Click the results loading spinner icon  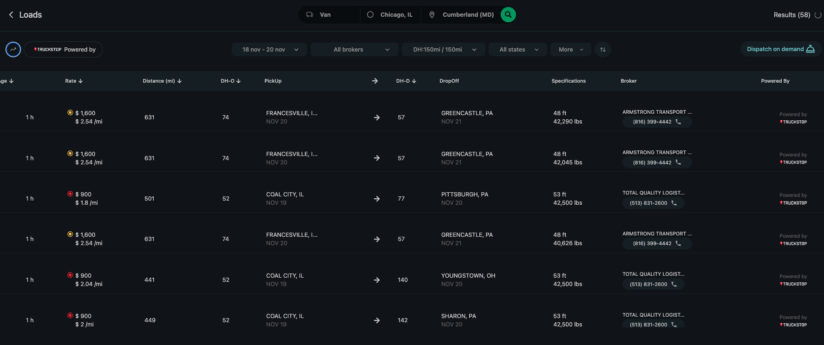[818, 15]
